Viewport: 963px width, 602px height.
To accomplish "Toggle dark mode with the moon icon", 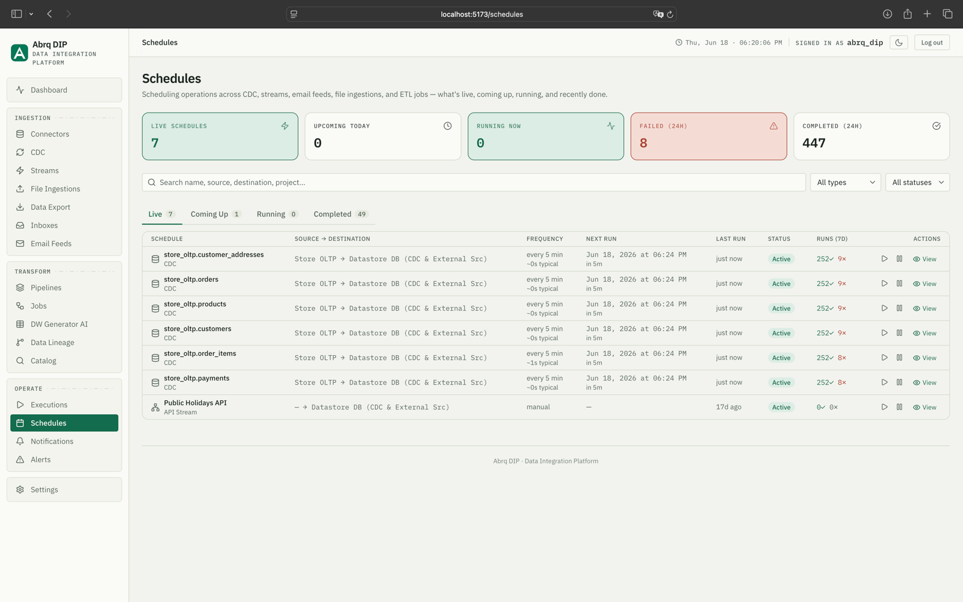I will click(899, 43).
